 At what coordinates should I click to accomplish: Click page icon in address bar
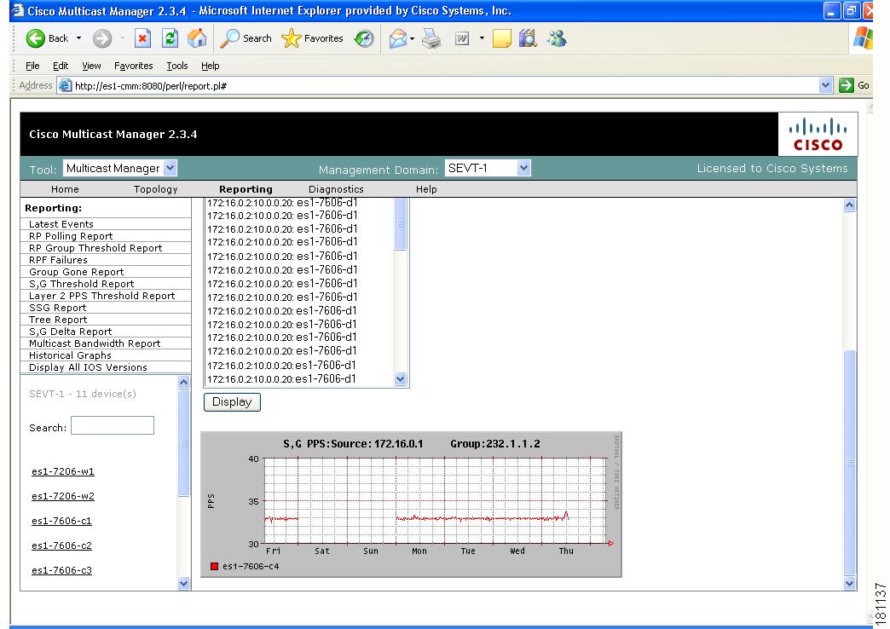coord(66,86)
